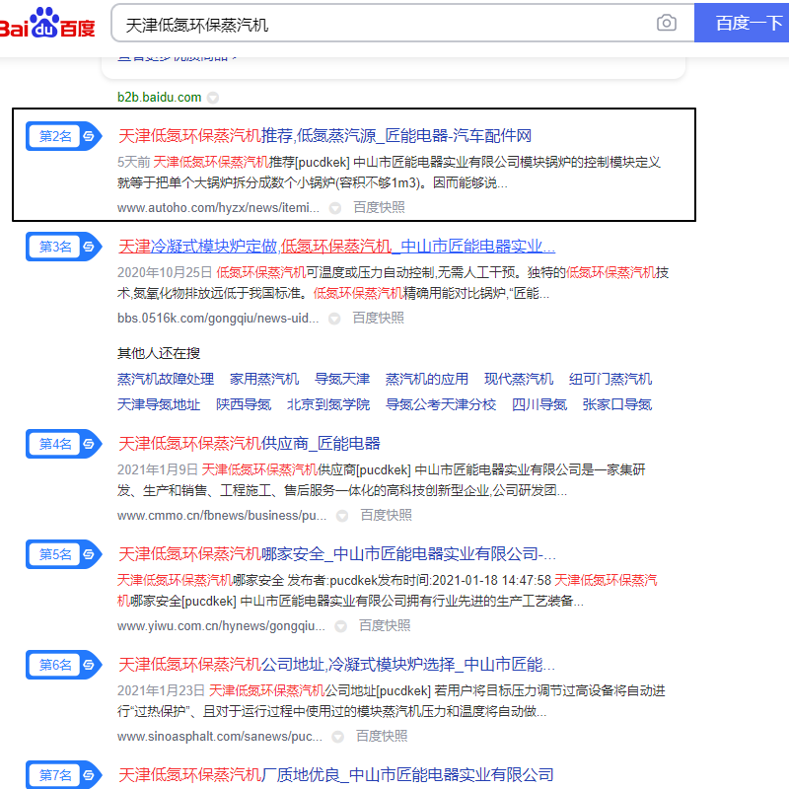
Task: Search related term 陕西导氮
Action: click(x=244, y=404)
